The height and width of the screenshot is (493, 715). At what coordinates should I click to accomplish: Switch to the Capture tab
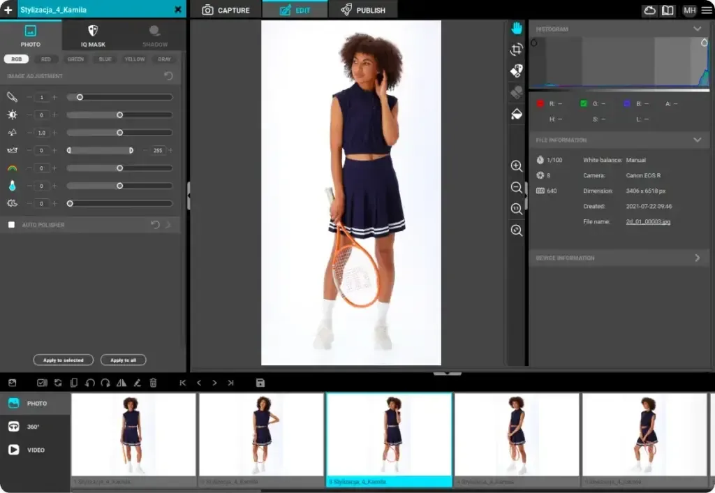pyautogui.click(x=226, y=10)
